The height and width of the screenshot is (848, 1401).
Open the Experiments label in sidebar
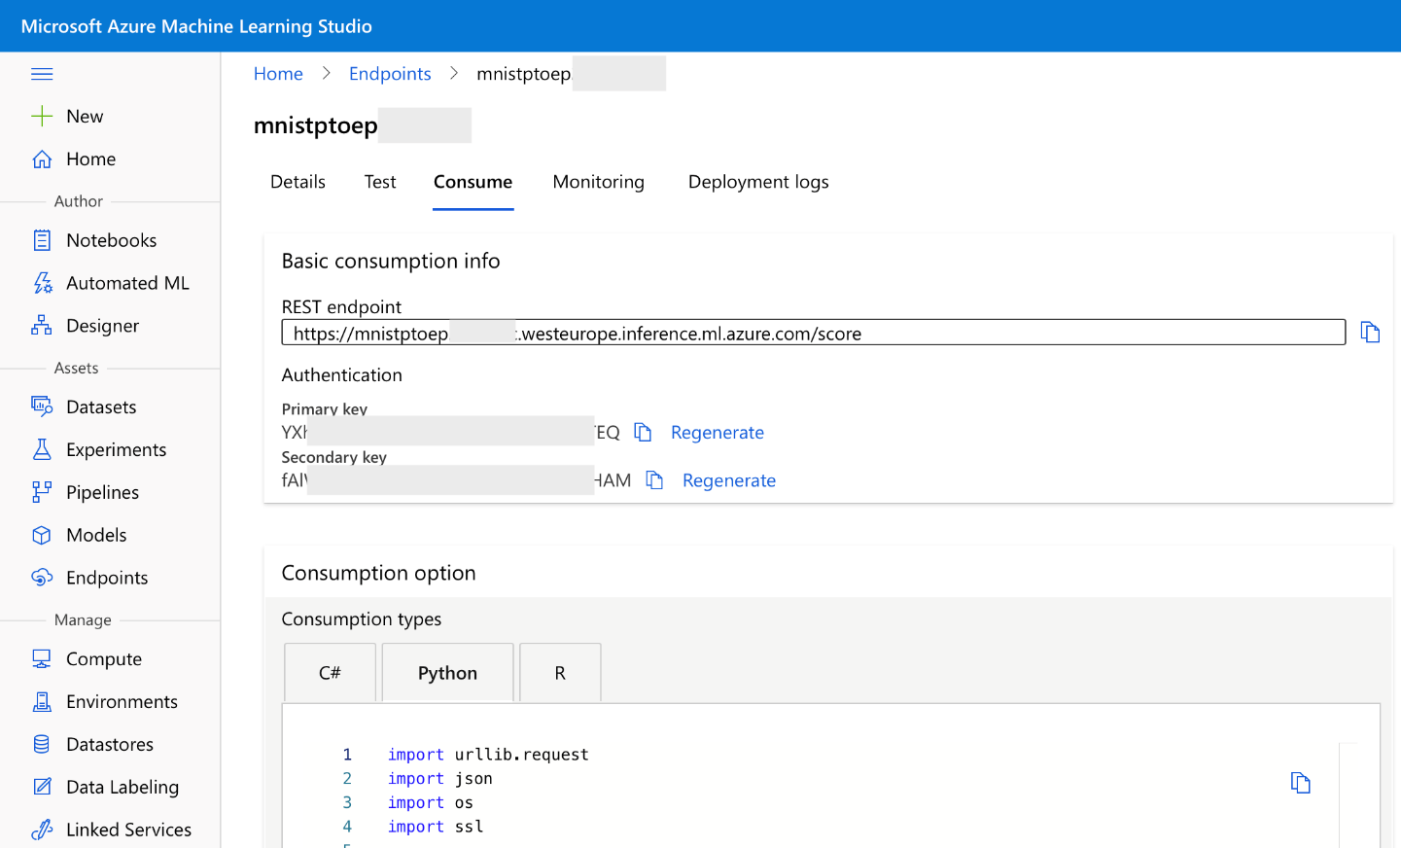117,449
